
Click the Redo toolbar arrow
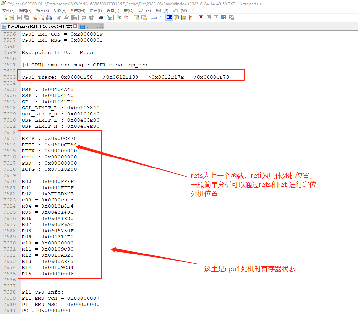coord(91,17)
